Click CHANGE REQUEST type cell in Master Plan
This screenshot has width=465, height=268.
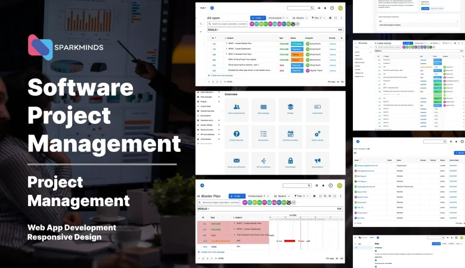coord(221,241)
